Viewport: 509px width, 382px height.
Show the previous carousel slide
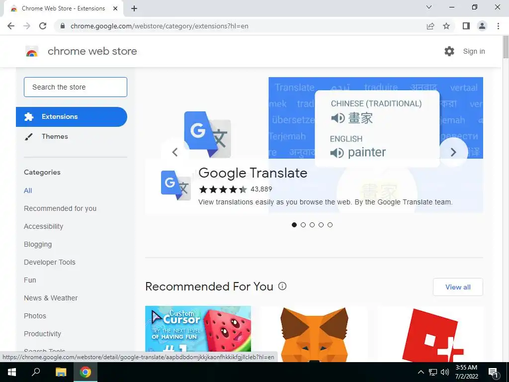(x=175, y=152)
